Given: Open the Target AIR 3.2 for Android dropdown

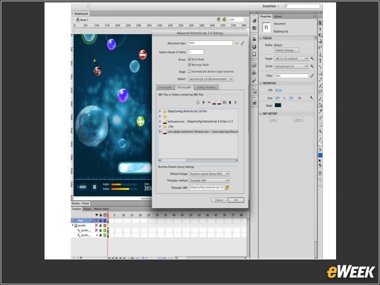Looking at the screenshot, I should point(292,58).
